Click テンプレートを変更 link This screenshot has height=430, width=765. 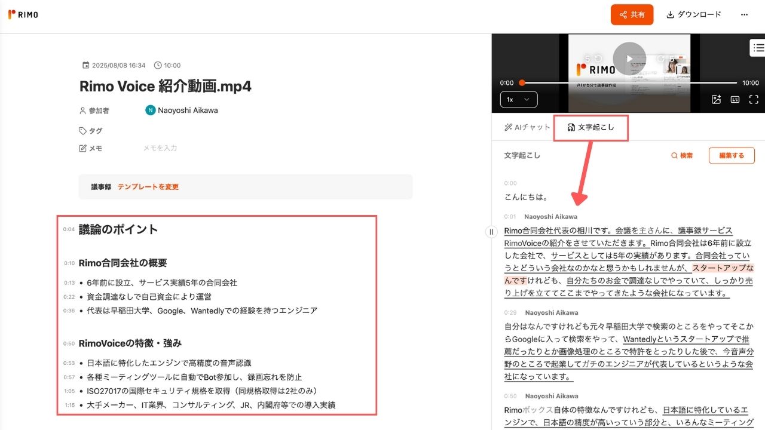point(148,187)
